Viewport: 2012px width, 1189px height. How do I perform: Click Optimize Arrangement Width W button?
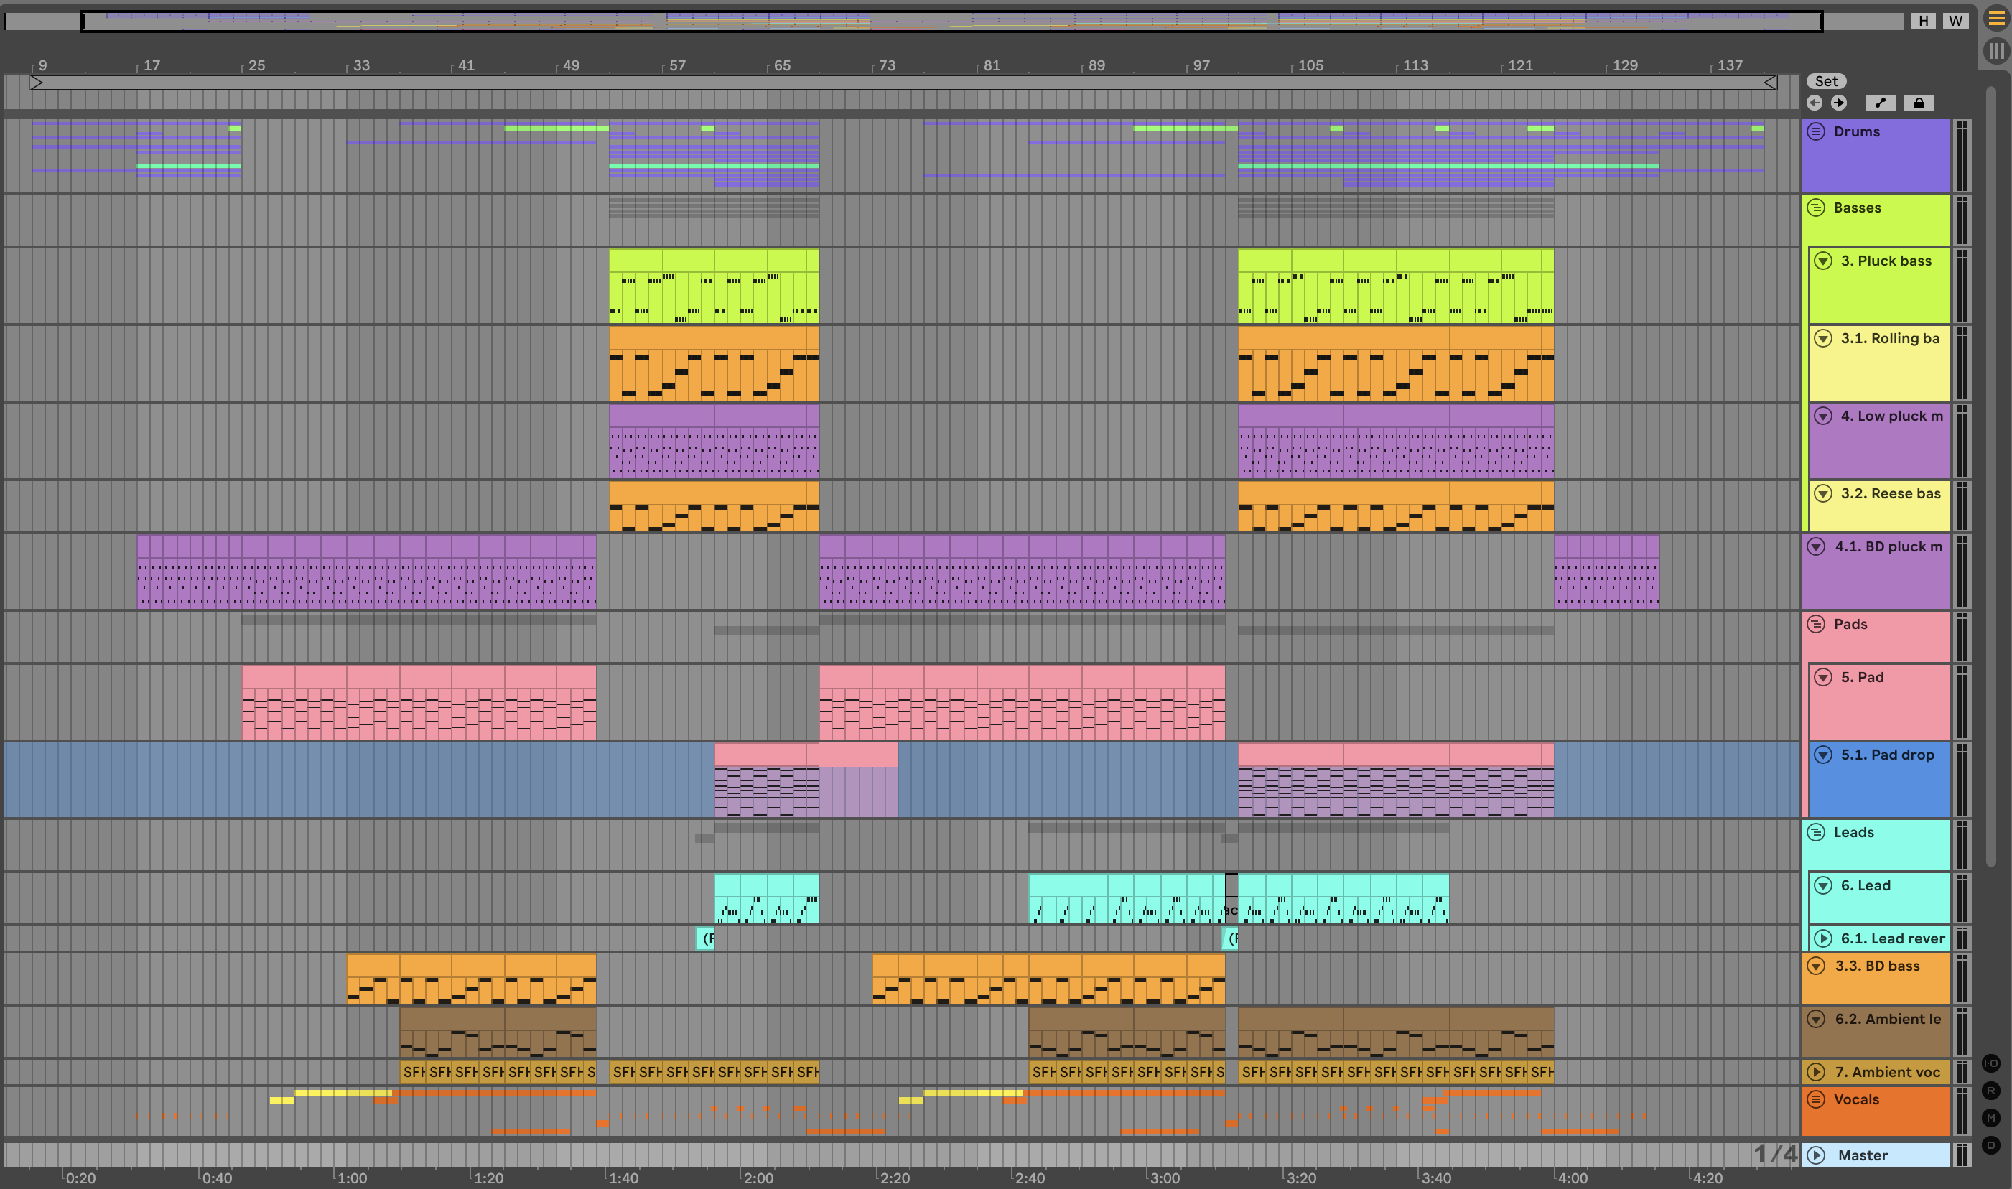pos(1955,21)
